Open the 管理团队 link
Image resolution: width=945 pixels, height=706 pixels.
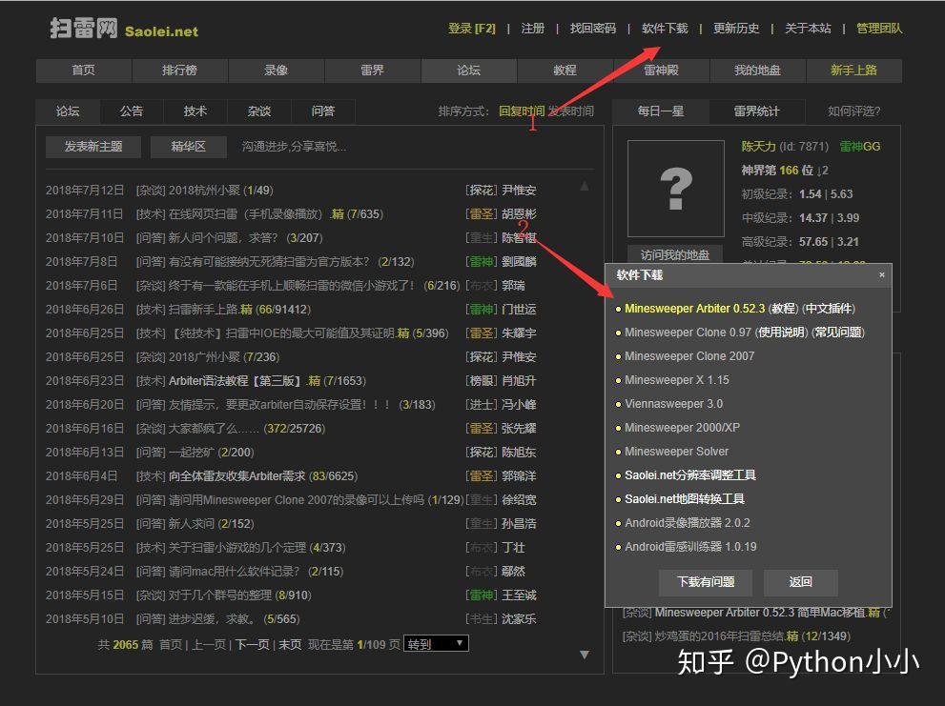tap(879, 29)
